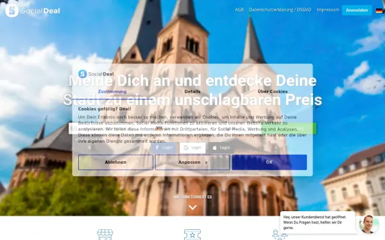Open the Impressum link

click(x=328, y=10)
